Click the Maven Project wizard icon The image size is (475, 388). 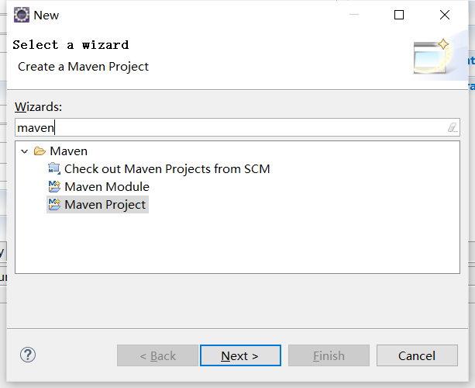pos(54,204)
